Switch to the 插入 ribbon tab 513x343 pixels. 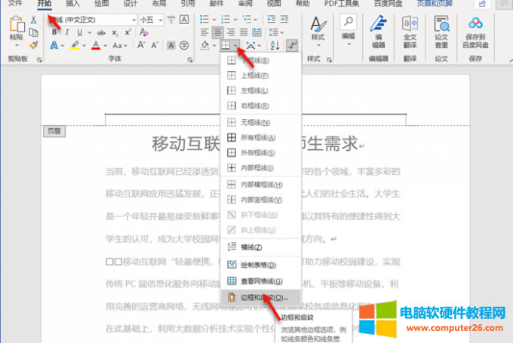(x=73, y=4)
